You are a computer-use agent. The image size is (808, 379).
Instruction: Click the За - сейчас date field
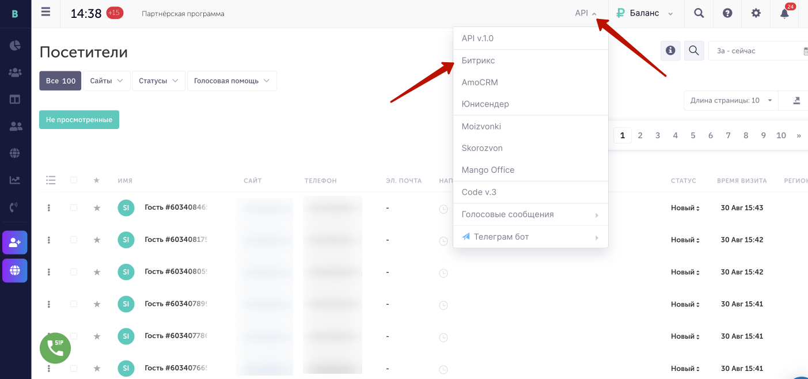click(x=758, y=51)
